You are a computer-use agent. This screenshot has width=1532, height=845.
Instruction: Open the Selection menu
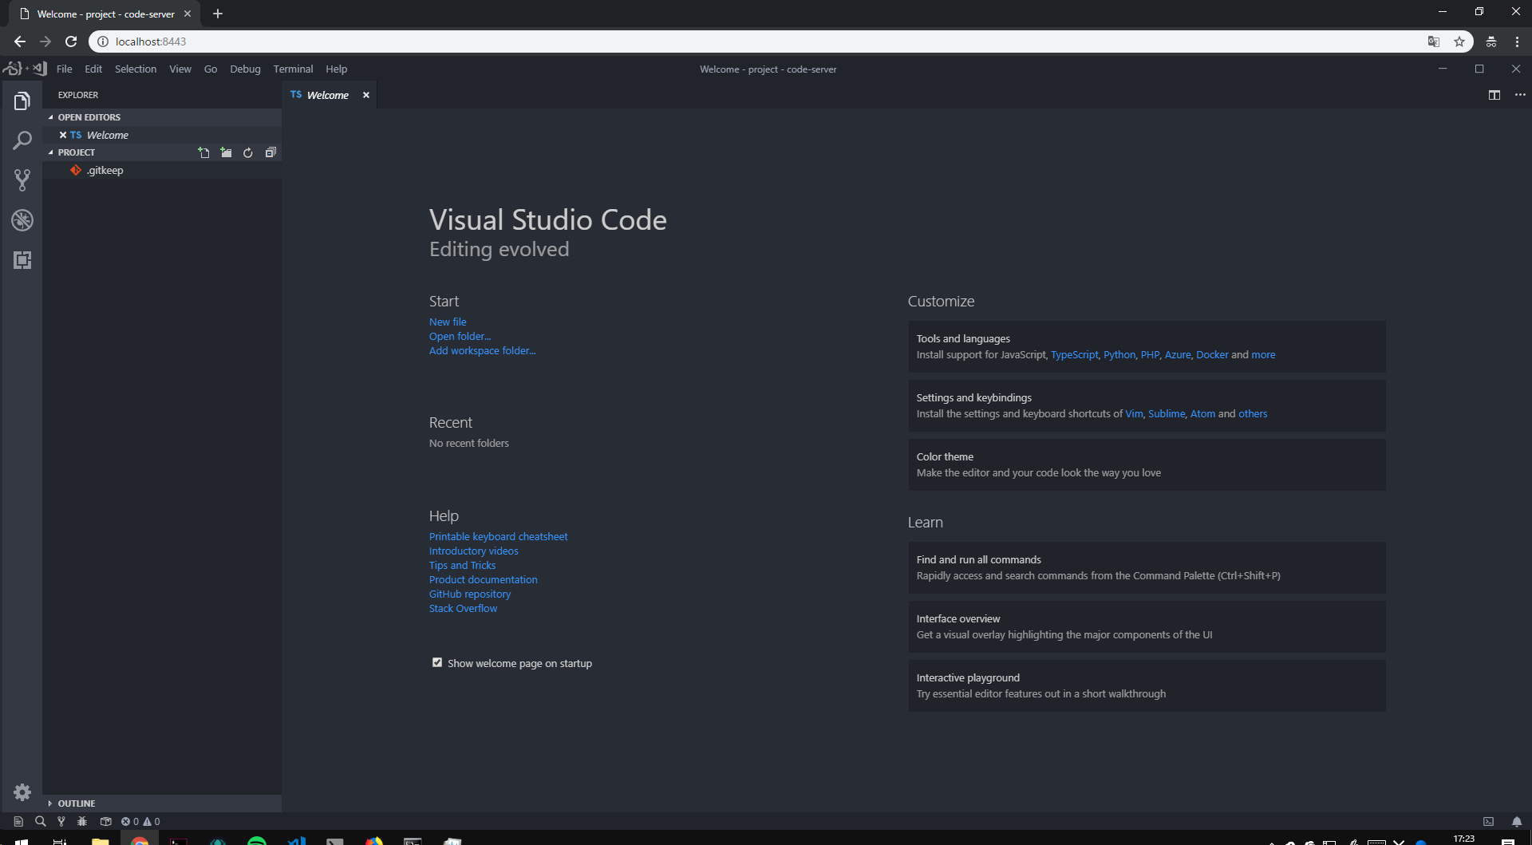136,69
